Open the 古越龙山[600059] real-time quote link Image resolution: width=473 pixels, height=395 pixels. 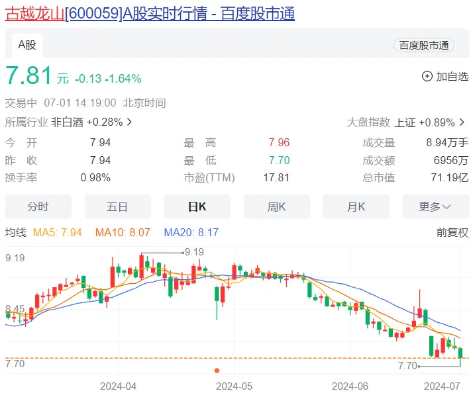click(150, 14)
